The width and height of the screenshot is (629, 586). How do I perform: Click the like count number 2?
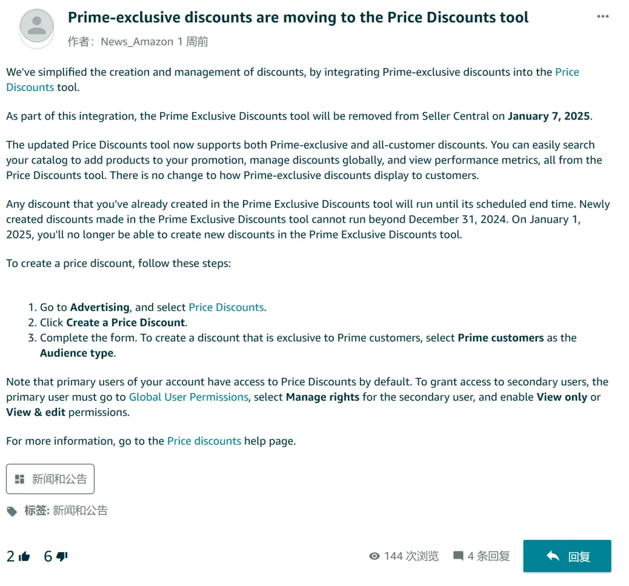(x=10, y=556)
